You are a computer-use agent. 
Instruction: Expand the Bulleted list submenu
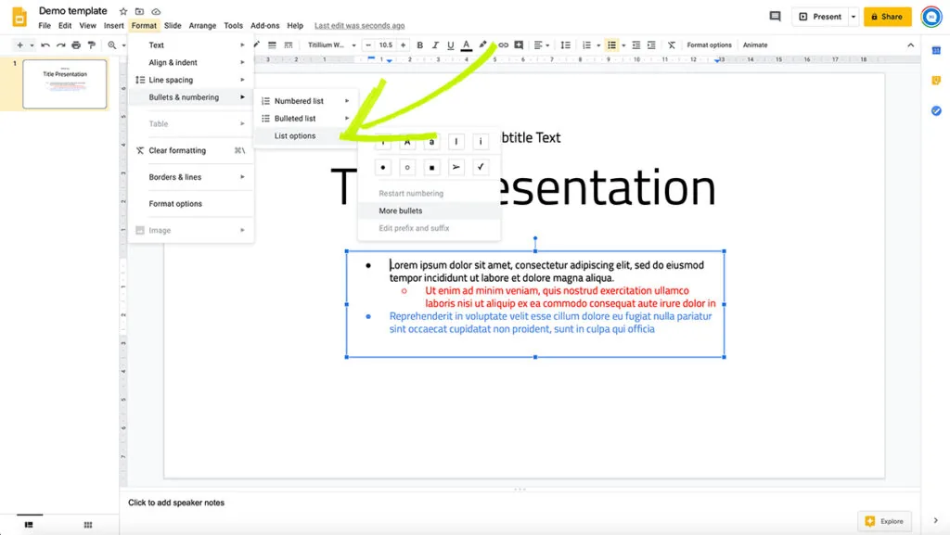coord(306,119)
